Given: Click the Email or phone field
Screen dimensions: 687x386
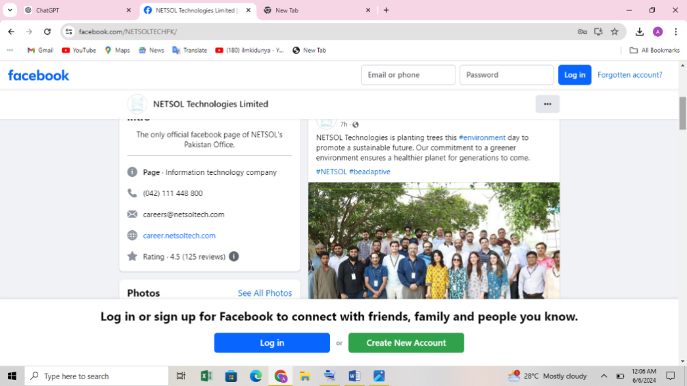Looking at the screenshot, I should (408, 75).
